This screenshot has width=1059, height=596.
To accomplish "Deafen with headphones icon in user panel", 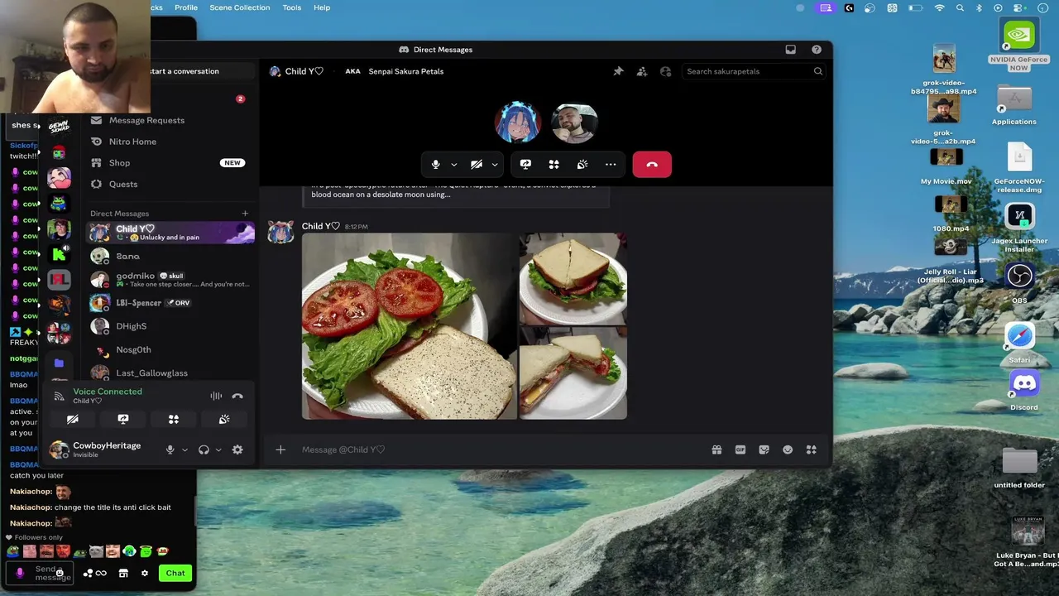I will [204, 449].
